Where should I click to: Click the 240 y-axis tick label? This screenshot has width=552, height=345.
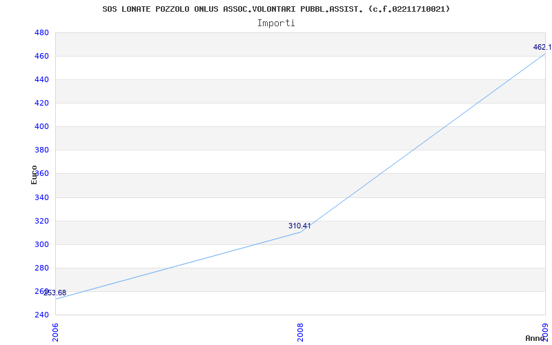tap(41, 315)
